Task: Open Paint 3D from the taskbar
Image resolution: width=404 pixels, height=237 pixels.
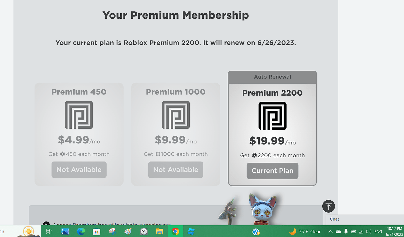Action: tap(128, 231)
